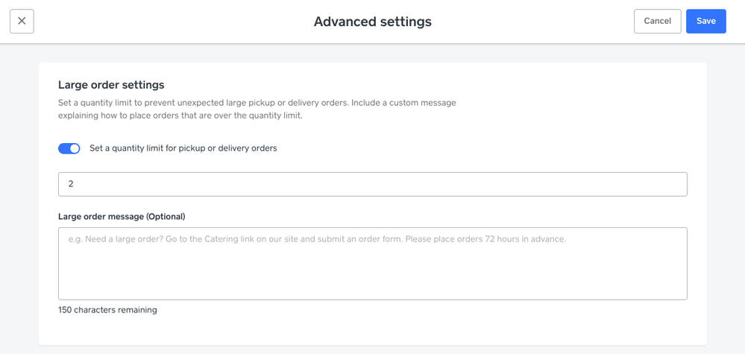745x354 pixels.
Task: Close Advanced settings with the X icon
Action: click(22, 21)
